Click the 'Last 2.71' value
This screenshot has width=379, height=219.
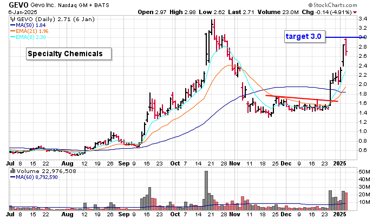pos(241,12)
